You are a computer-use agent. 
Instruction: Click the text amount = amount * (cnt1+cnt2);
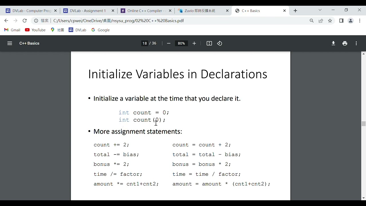pos(221,184)
